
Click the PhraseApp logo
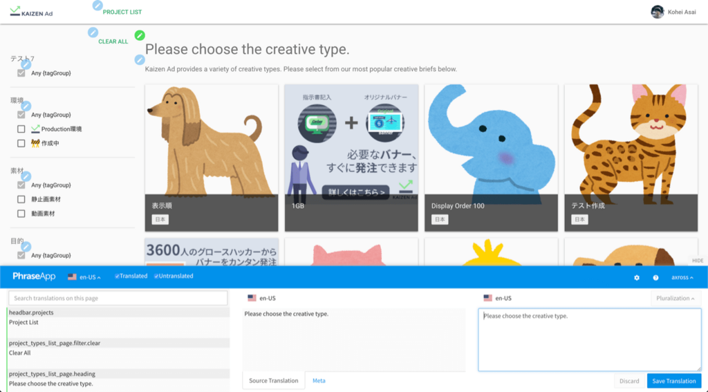[34, 277]
